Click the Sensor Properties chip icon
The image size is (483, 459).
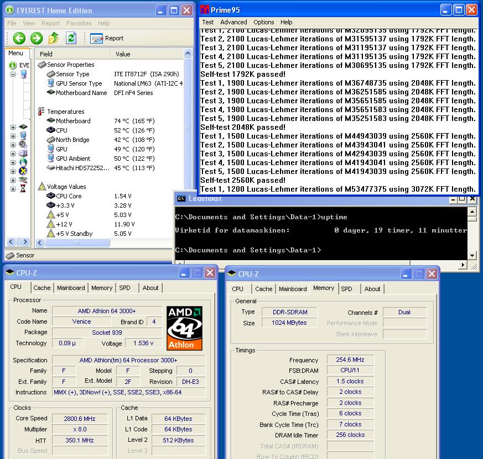coord(42,65)
